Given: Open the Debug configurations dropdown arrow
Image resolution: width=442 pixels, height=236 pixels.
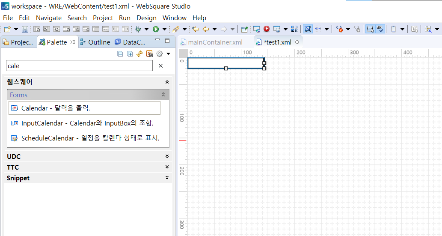Looking at the screenshot, I should click(147, 29).
